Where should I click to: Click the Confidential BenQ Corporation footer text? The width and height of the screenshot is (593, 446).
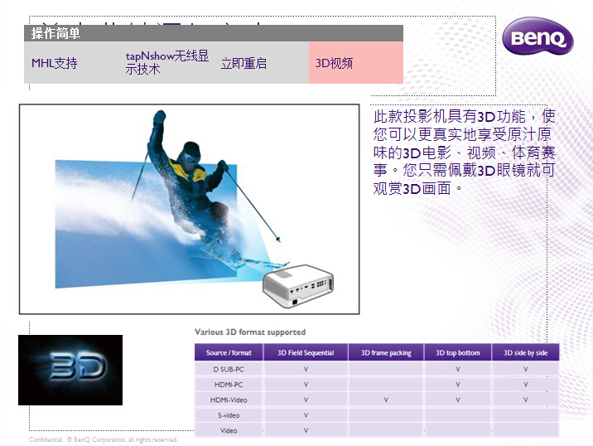[x=104, y=440]
